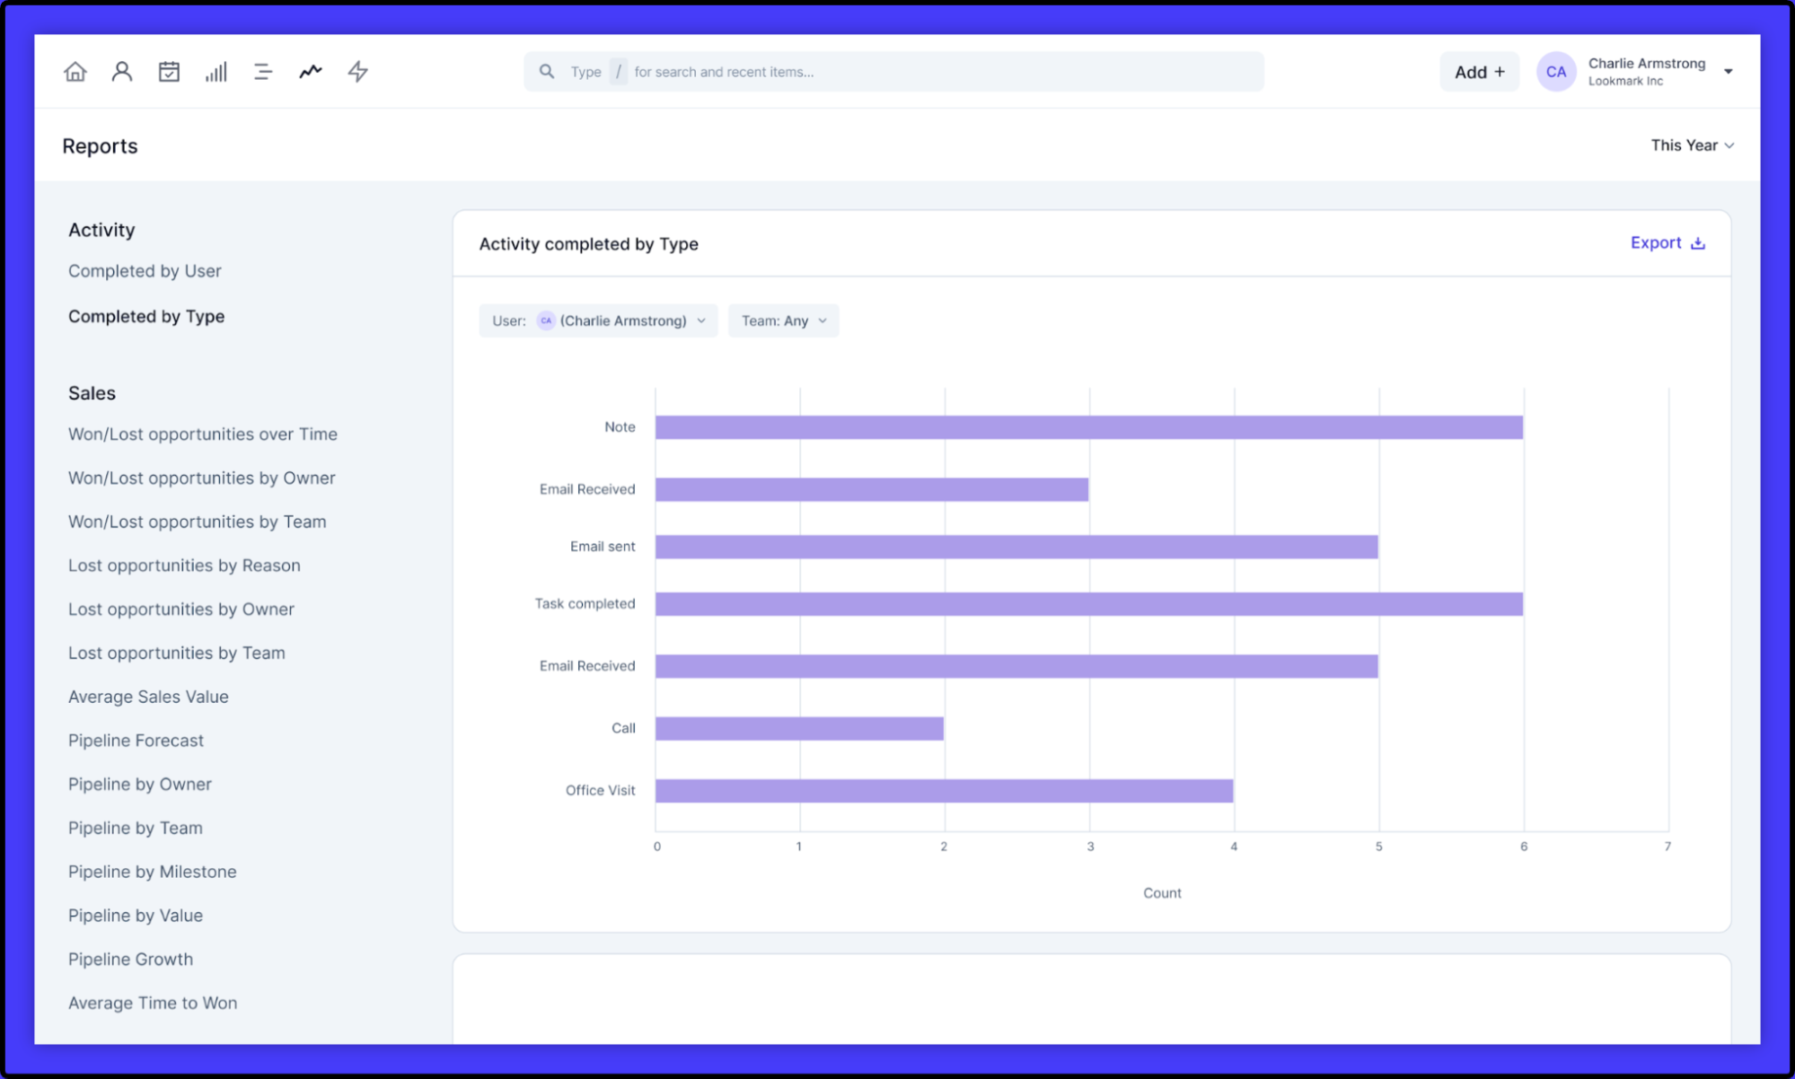Open Pipeline by Milestone report
The width and height of the screenshot is (1795, 1079).
(x=153, y=872)
